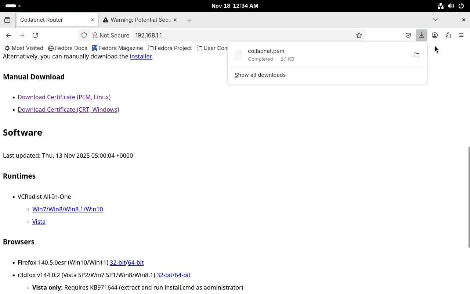Show collabnet.pem in containing folder
The height and width of the screenshot is (294, 470).
[x=416, y=55]
